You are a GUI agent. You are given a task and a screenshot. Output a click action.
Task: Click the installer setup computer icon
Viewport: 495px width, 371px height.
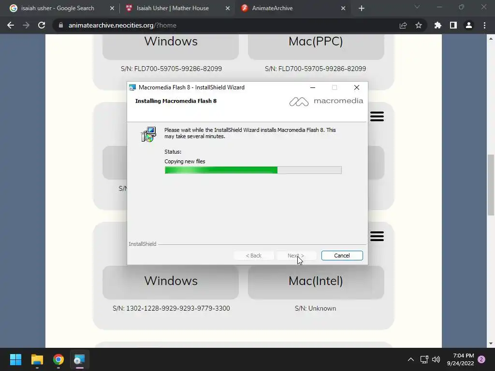pos(148,134)
